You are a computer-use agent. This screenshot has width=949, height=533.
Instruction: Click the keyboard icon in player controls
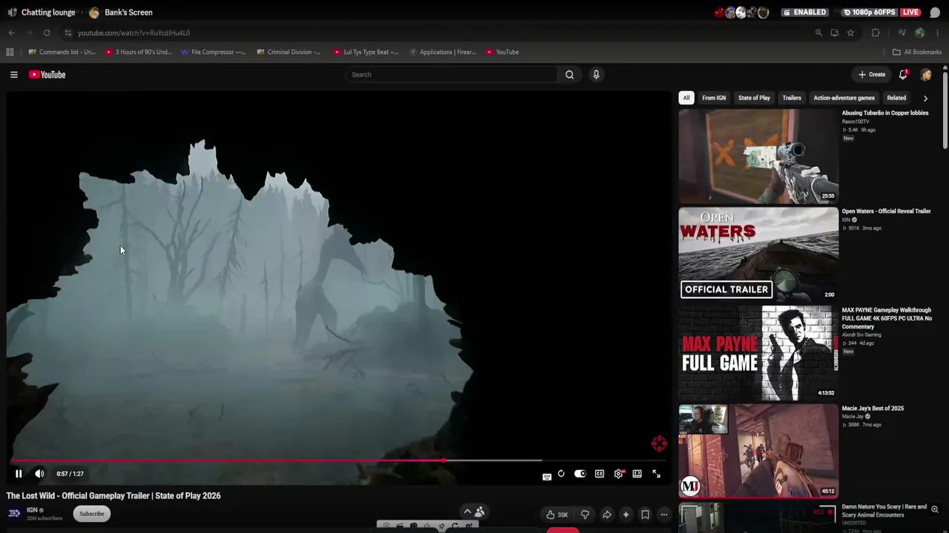tap(547, 477)
